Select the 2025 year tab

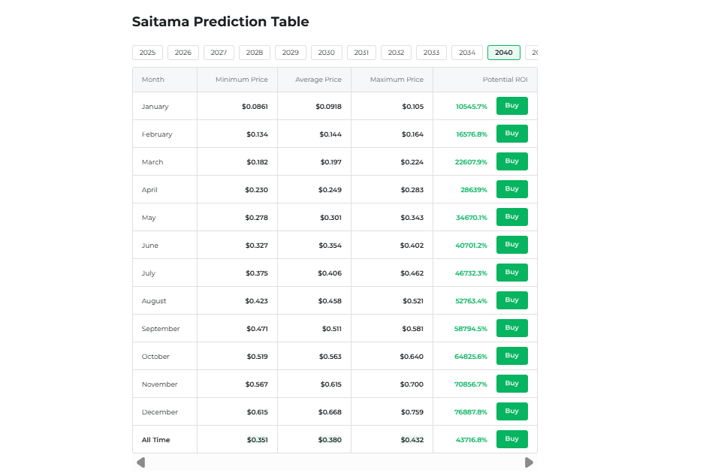point(147,53)
